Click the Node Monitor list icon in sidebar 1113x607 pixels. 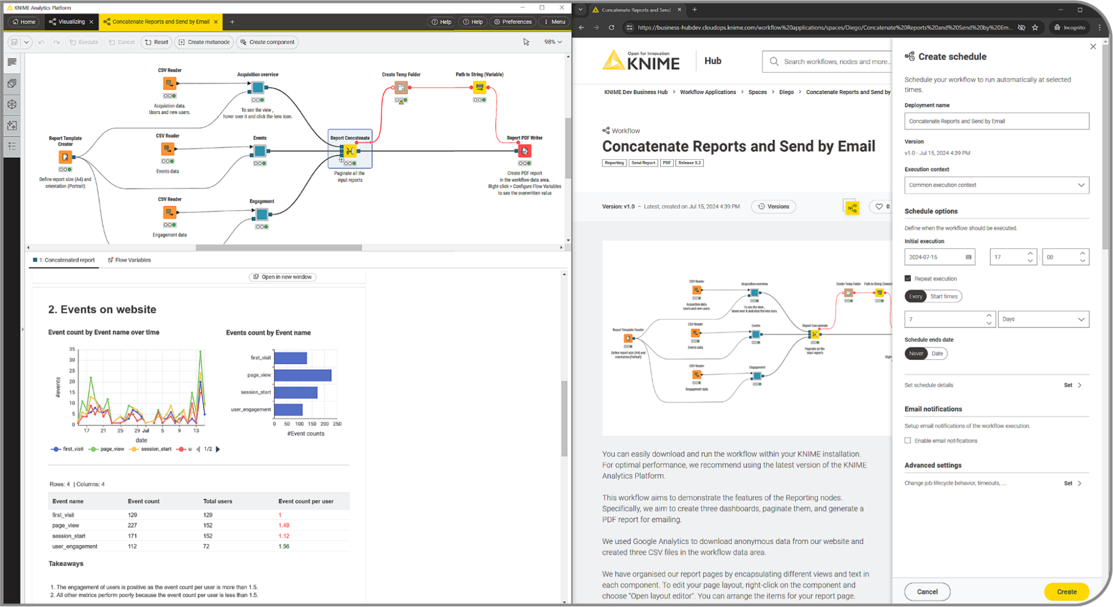[x=12, y=146]
